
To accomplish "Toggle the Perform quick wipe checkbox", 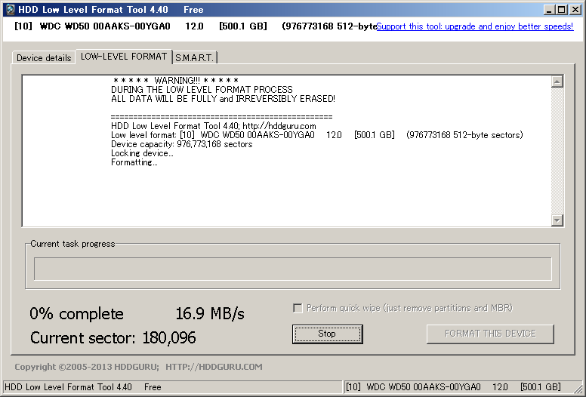I will point(298,308).
